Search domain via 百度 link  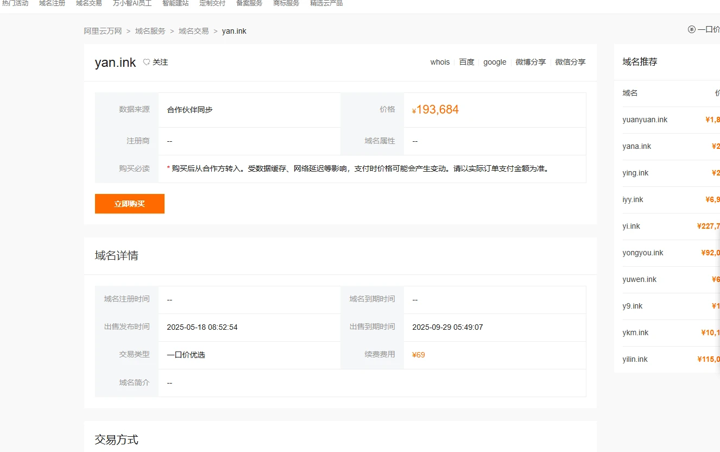(x=466, y=62)
